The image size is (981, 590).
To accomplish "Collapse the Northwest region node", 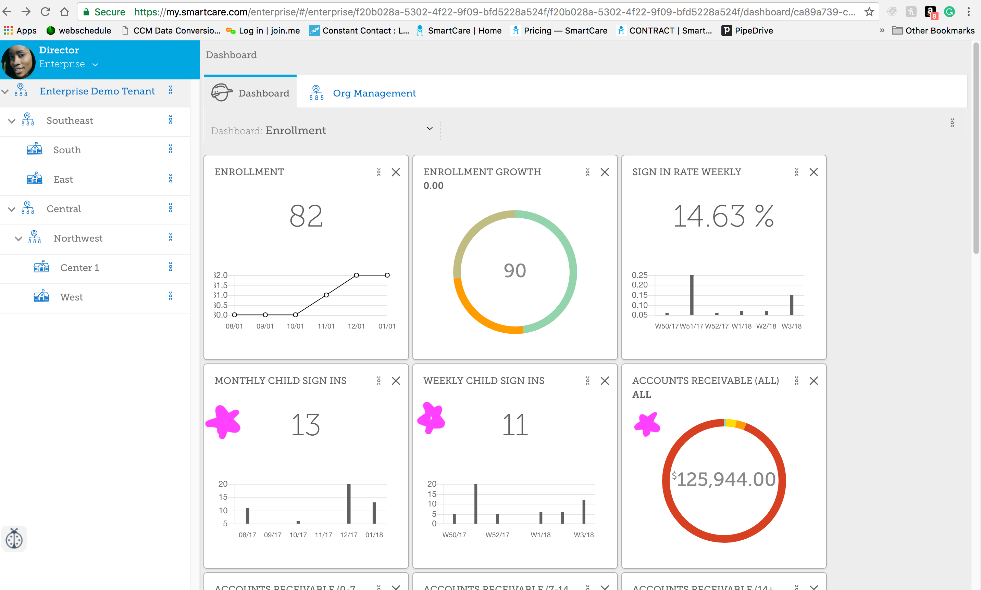I will [x=18, y=239].
